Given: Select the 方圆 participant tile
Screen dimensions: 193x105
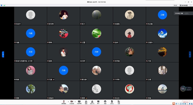Looking at the screenshot, I should point(63,72).
